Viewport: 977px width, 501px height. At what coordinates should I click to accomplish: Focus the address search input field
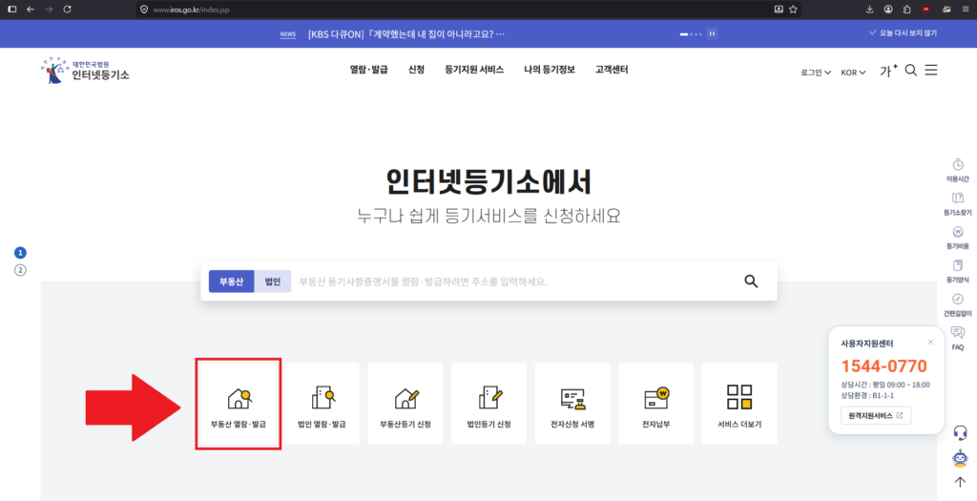pyautogui.click(x=516, y=281)
